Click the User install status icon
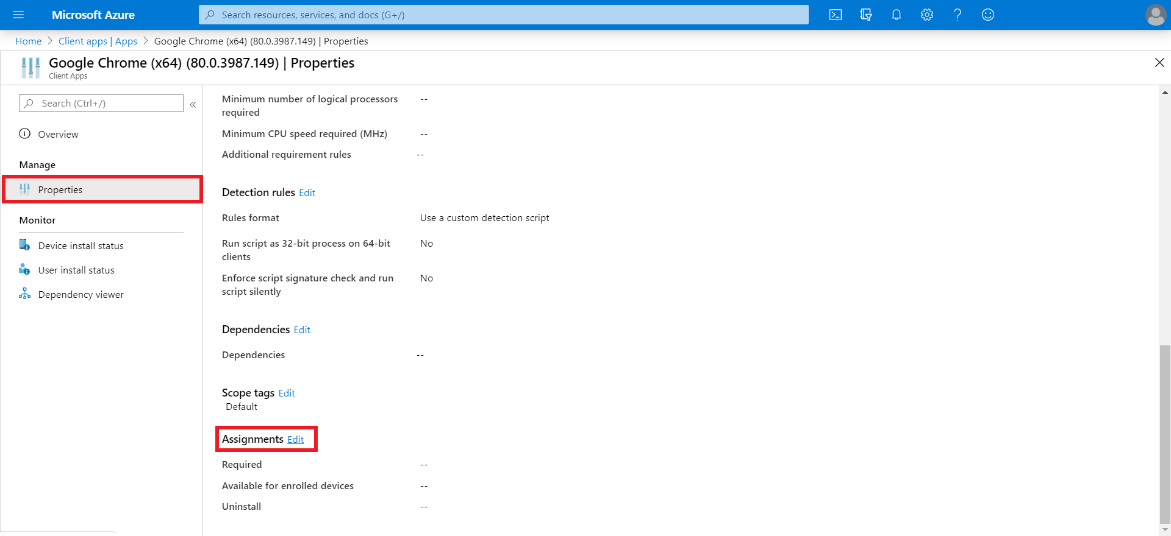 click(x=24, y=269)
